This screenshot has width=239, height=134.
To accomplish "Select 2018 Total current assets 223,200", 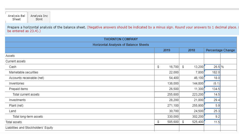I will point(198,95).
